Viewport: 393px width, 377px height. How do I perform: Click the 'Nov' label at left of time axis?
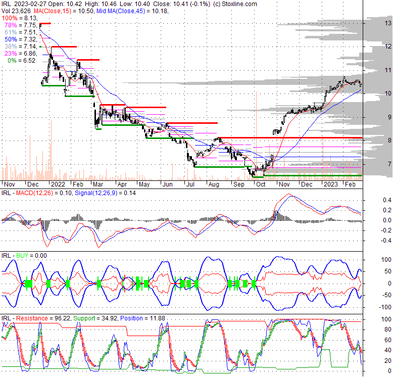[x=10, y=184]
